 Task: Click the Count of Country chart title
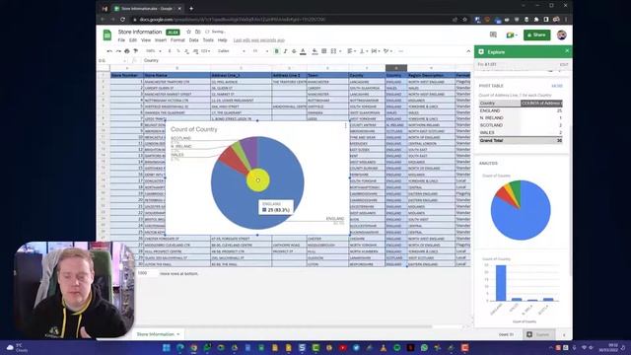click(x=194, y=129)
